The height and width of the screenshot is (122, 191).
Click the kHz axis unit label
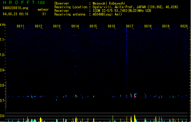pyautogui.click(x=3, y=25)
